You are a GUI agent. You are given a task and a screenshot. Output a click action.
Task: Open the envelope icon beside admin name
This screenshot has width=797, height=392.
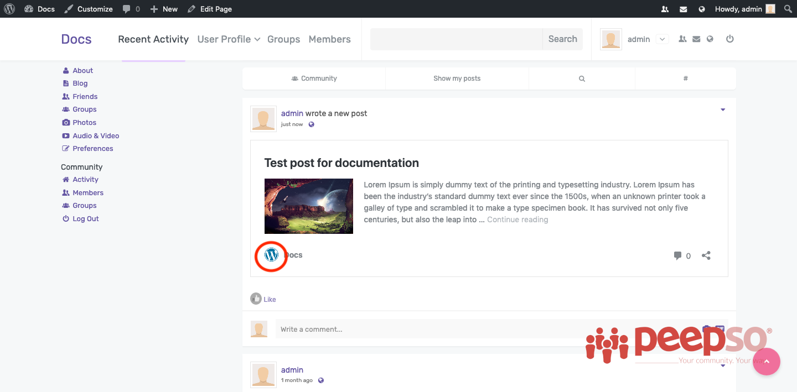(696, 39)
